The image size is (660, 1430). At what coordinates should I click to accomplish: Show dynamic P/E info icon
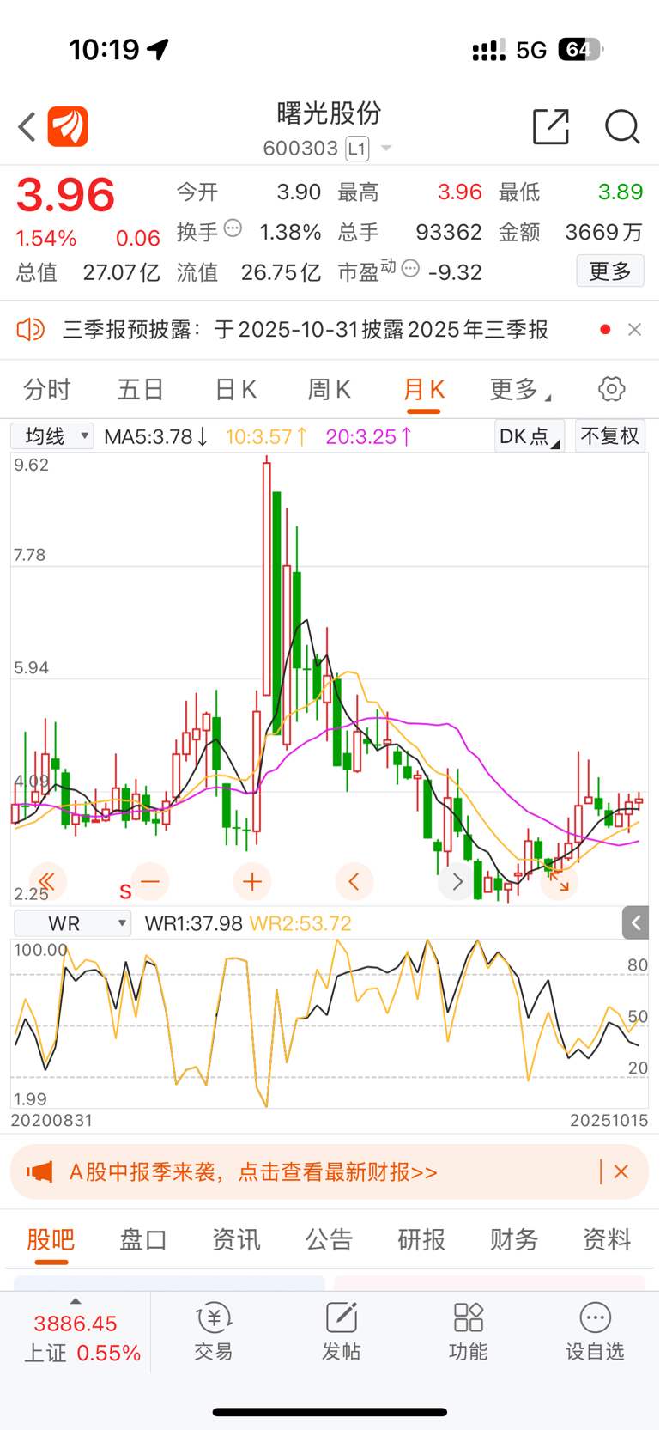(x=410, y=269)
